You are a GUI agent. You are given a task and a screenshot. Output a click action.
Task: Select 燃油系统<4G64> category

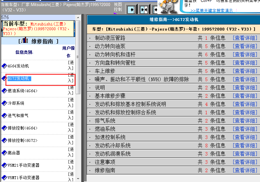click(23, 91)
